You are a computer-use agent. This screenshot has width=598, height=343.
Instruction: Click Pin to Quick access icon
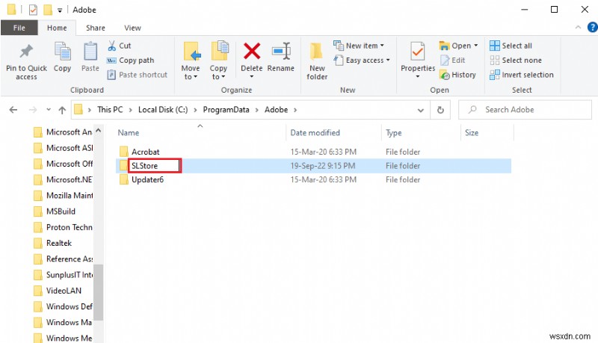click(26, 52)
